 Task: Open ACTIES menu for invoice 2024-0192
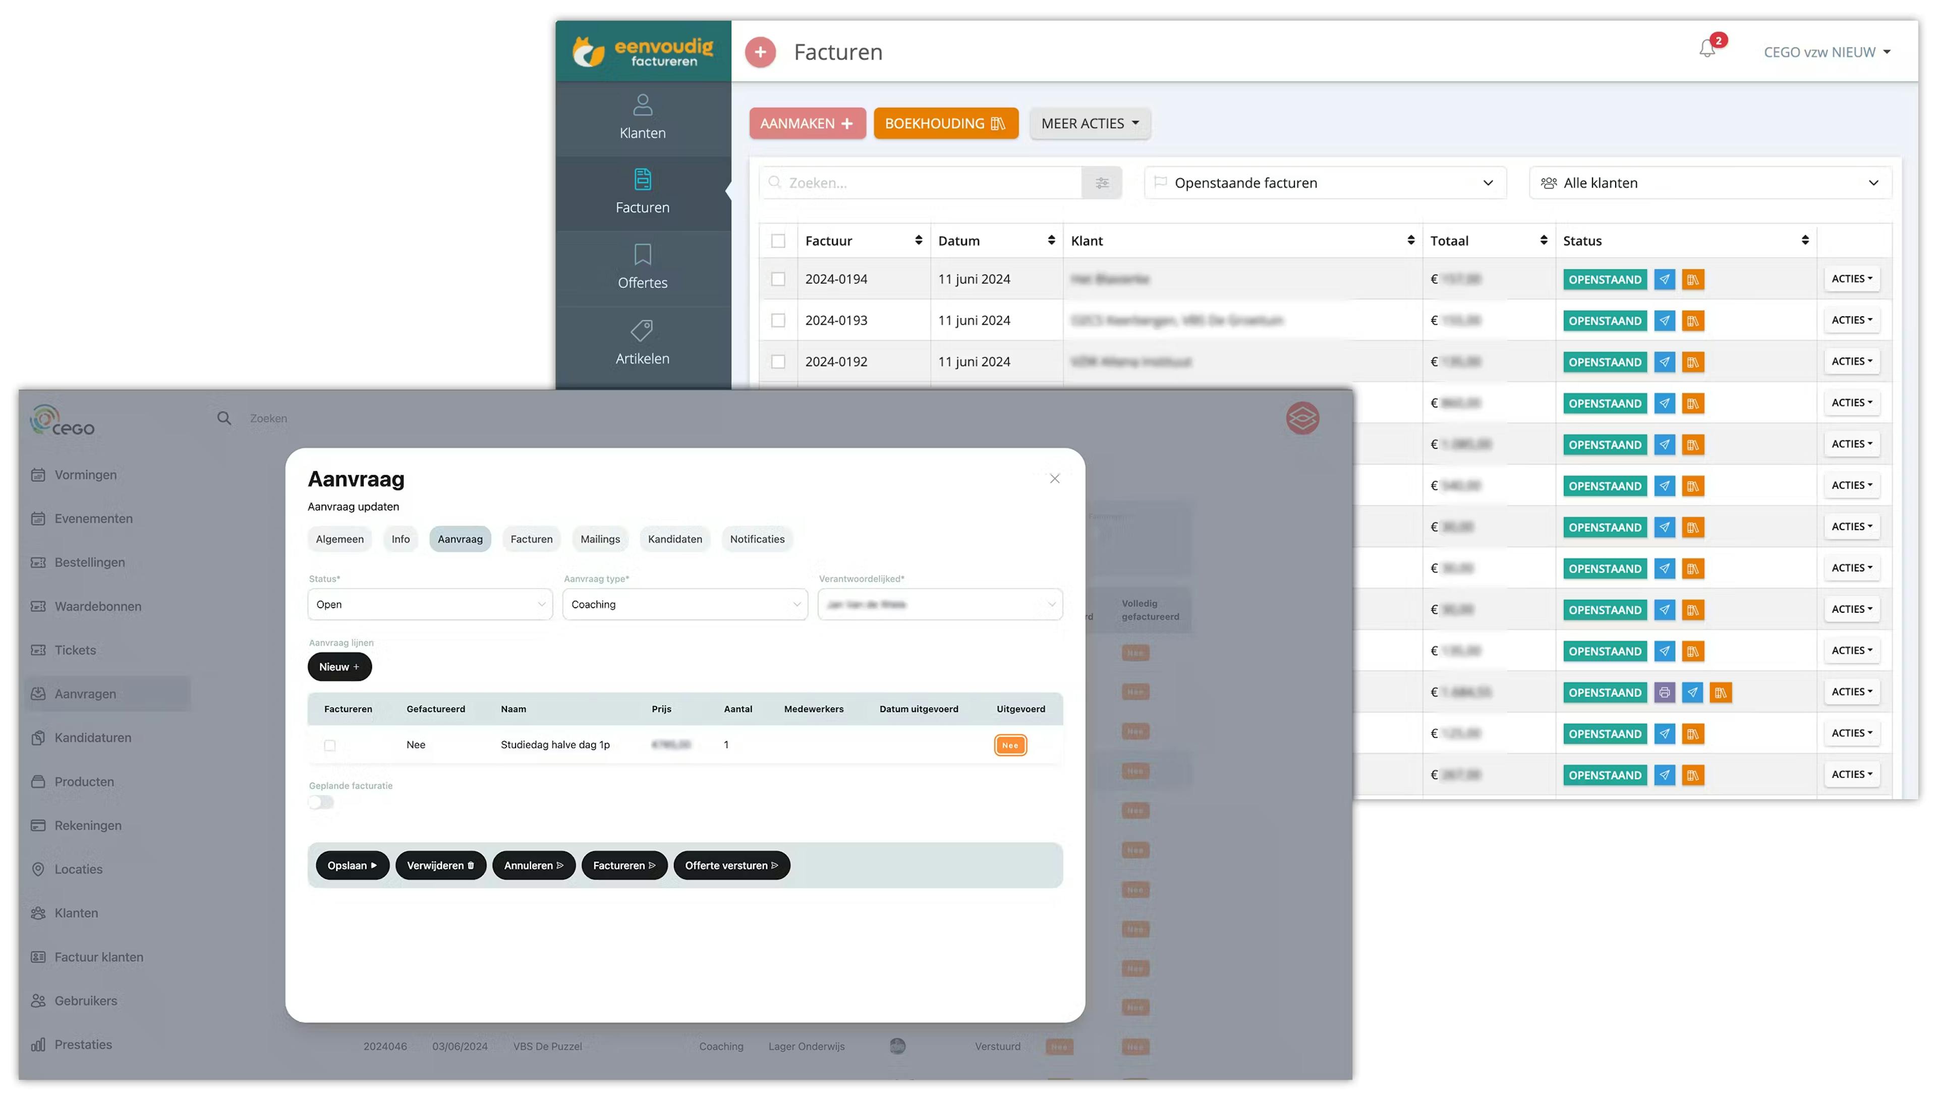tap(1851, 362)
